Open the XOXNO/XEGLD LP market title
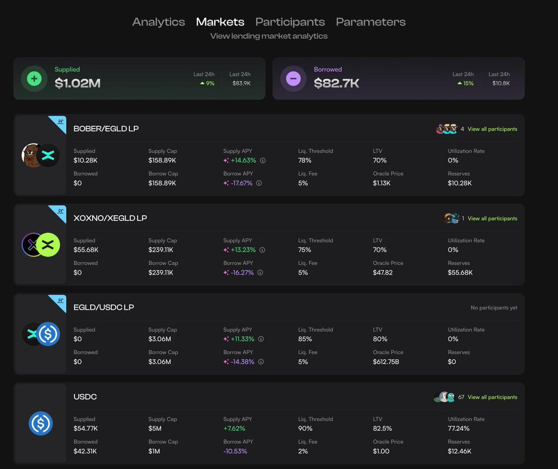Viewport: 558px width, 469px height. pos(110,218)
